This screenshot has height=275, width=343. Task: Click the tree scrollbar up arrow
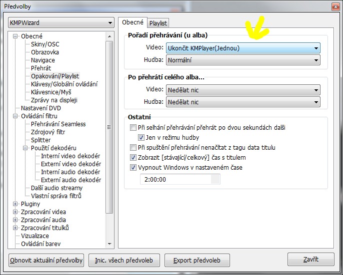(109, 36)
